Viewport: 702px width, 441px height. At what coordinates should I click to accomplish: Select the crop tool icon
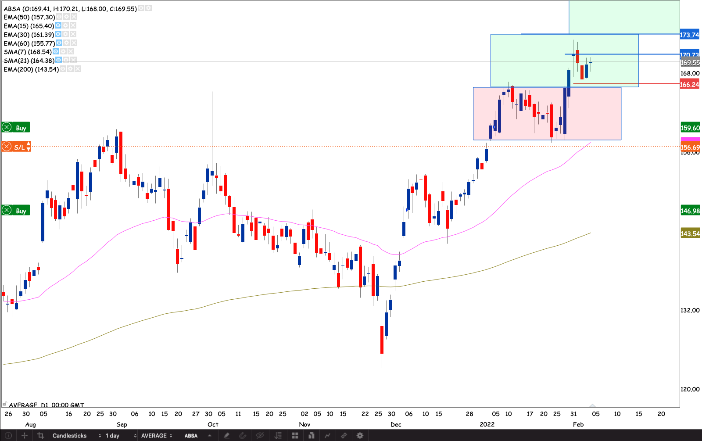click(41, 436)
